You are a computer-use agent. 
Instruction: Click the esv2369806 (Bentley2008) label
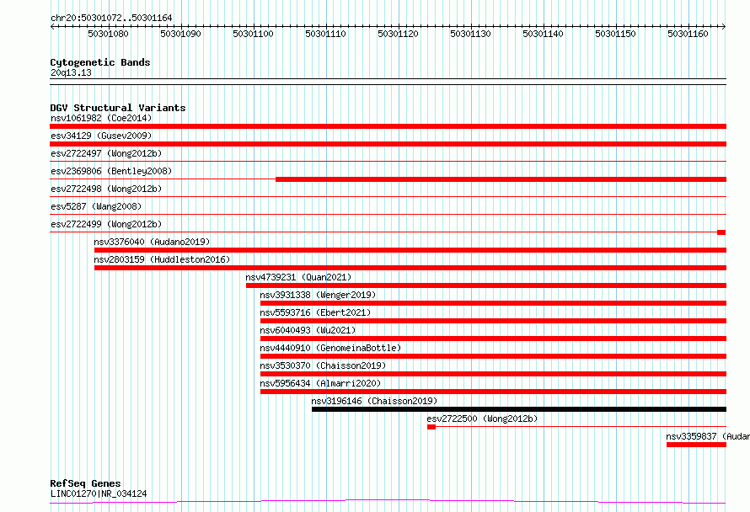(111, 171)
